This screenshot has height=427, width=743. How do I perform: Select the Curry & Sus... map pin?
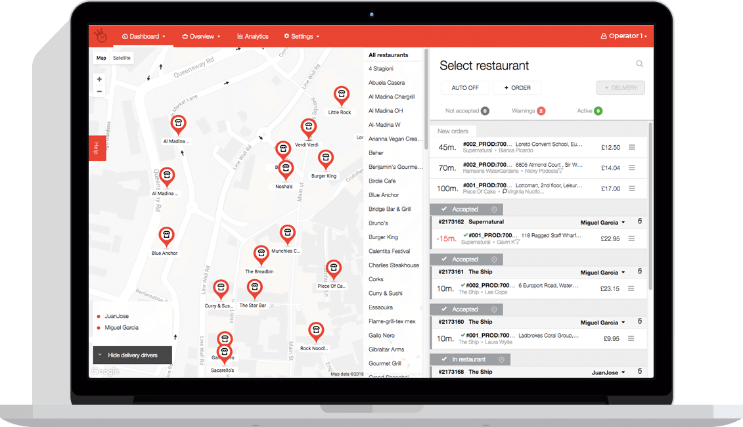tap(221, 289)
